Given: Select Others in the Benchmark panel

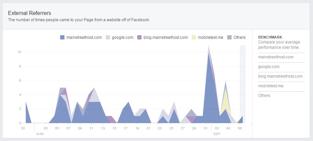Looking at the screenshot, I should point(264,96).
